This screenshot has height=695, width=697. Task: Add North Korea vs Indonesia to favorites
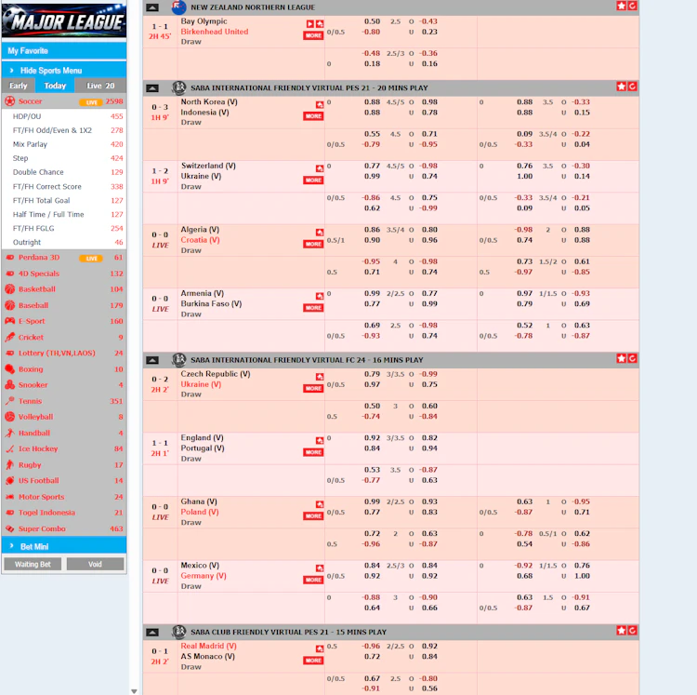pos(320,104)
